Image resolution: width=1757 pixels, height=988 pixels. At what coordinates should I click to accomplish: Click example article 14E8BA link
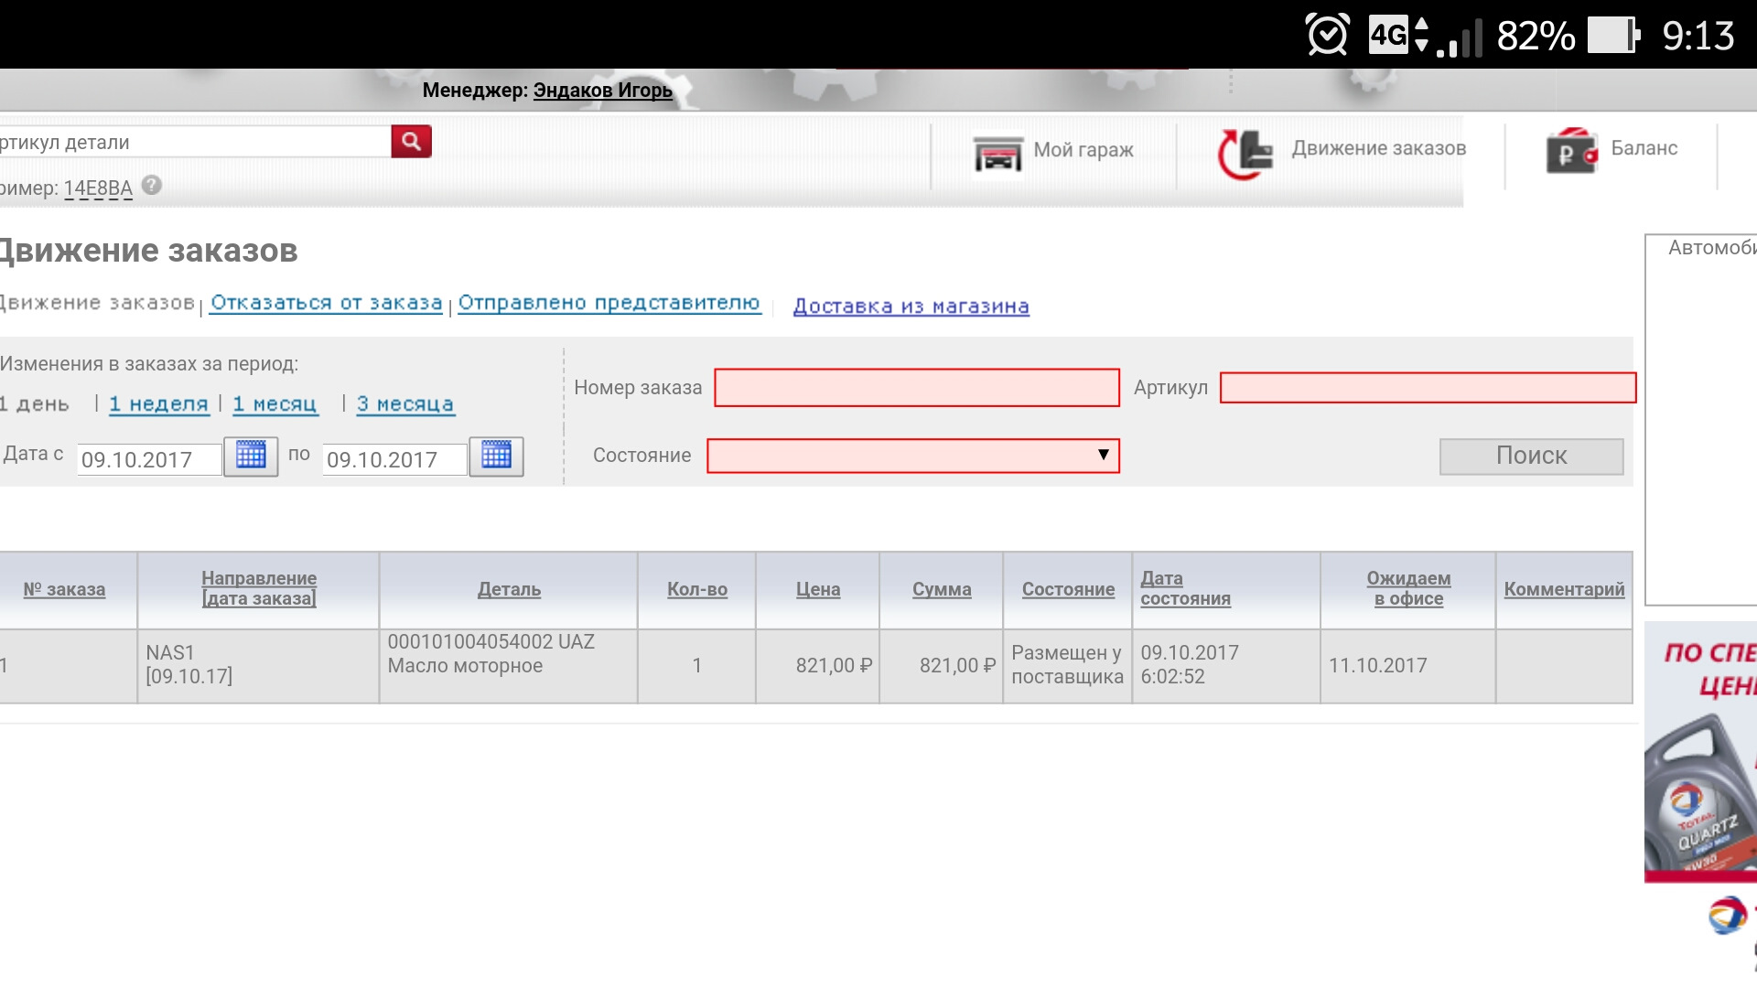click(x=98, y=188)
